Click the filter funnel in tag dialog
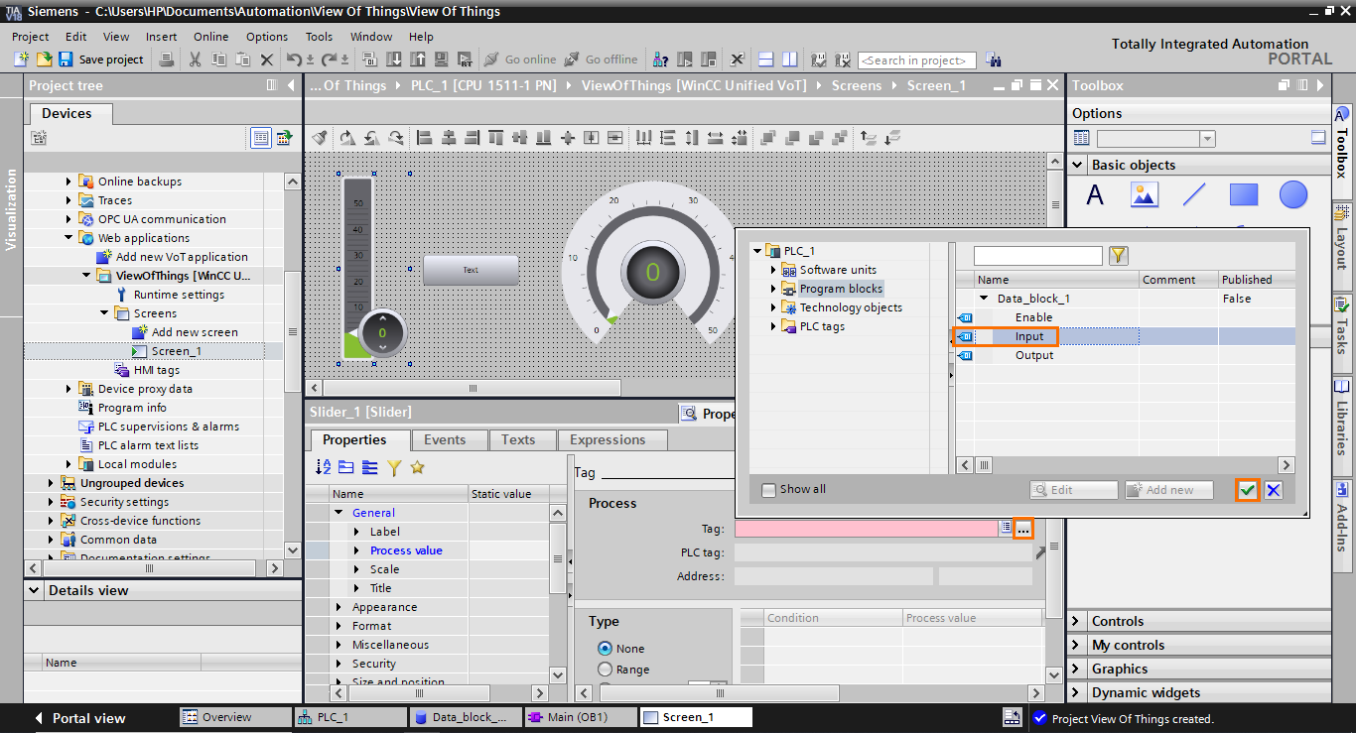The image size is (1356, 733). [x=1119, y=256]
